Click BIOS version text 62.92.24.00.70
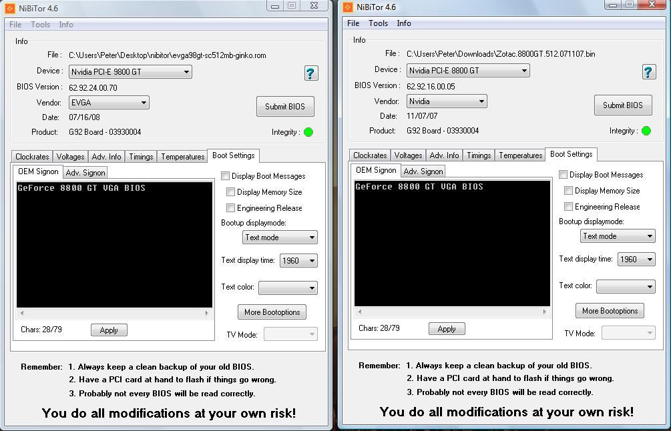The width and height of the screenshot is (671, 431). pos(93,87)
